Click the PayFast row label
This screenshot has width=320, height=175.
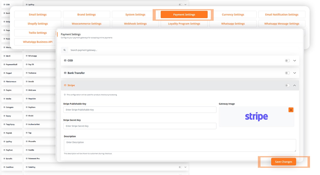[9, 150]
